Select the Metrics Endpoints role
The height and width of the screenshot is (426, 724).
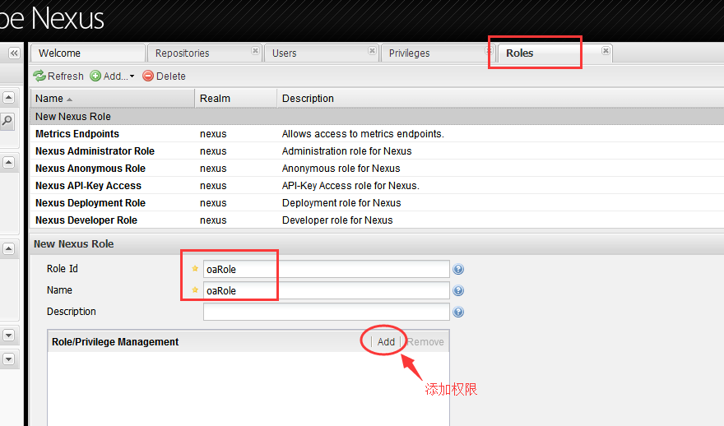tap(377, 134)
